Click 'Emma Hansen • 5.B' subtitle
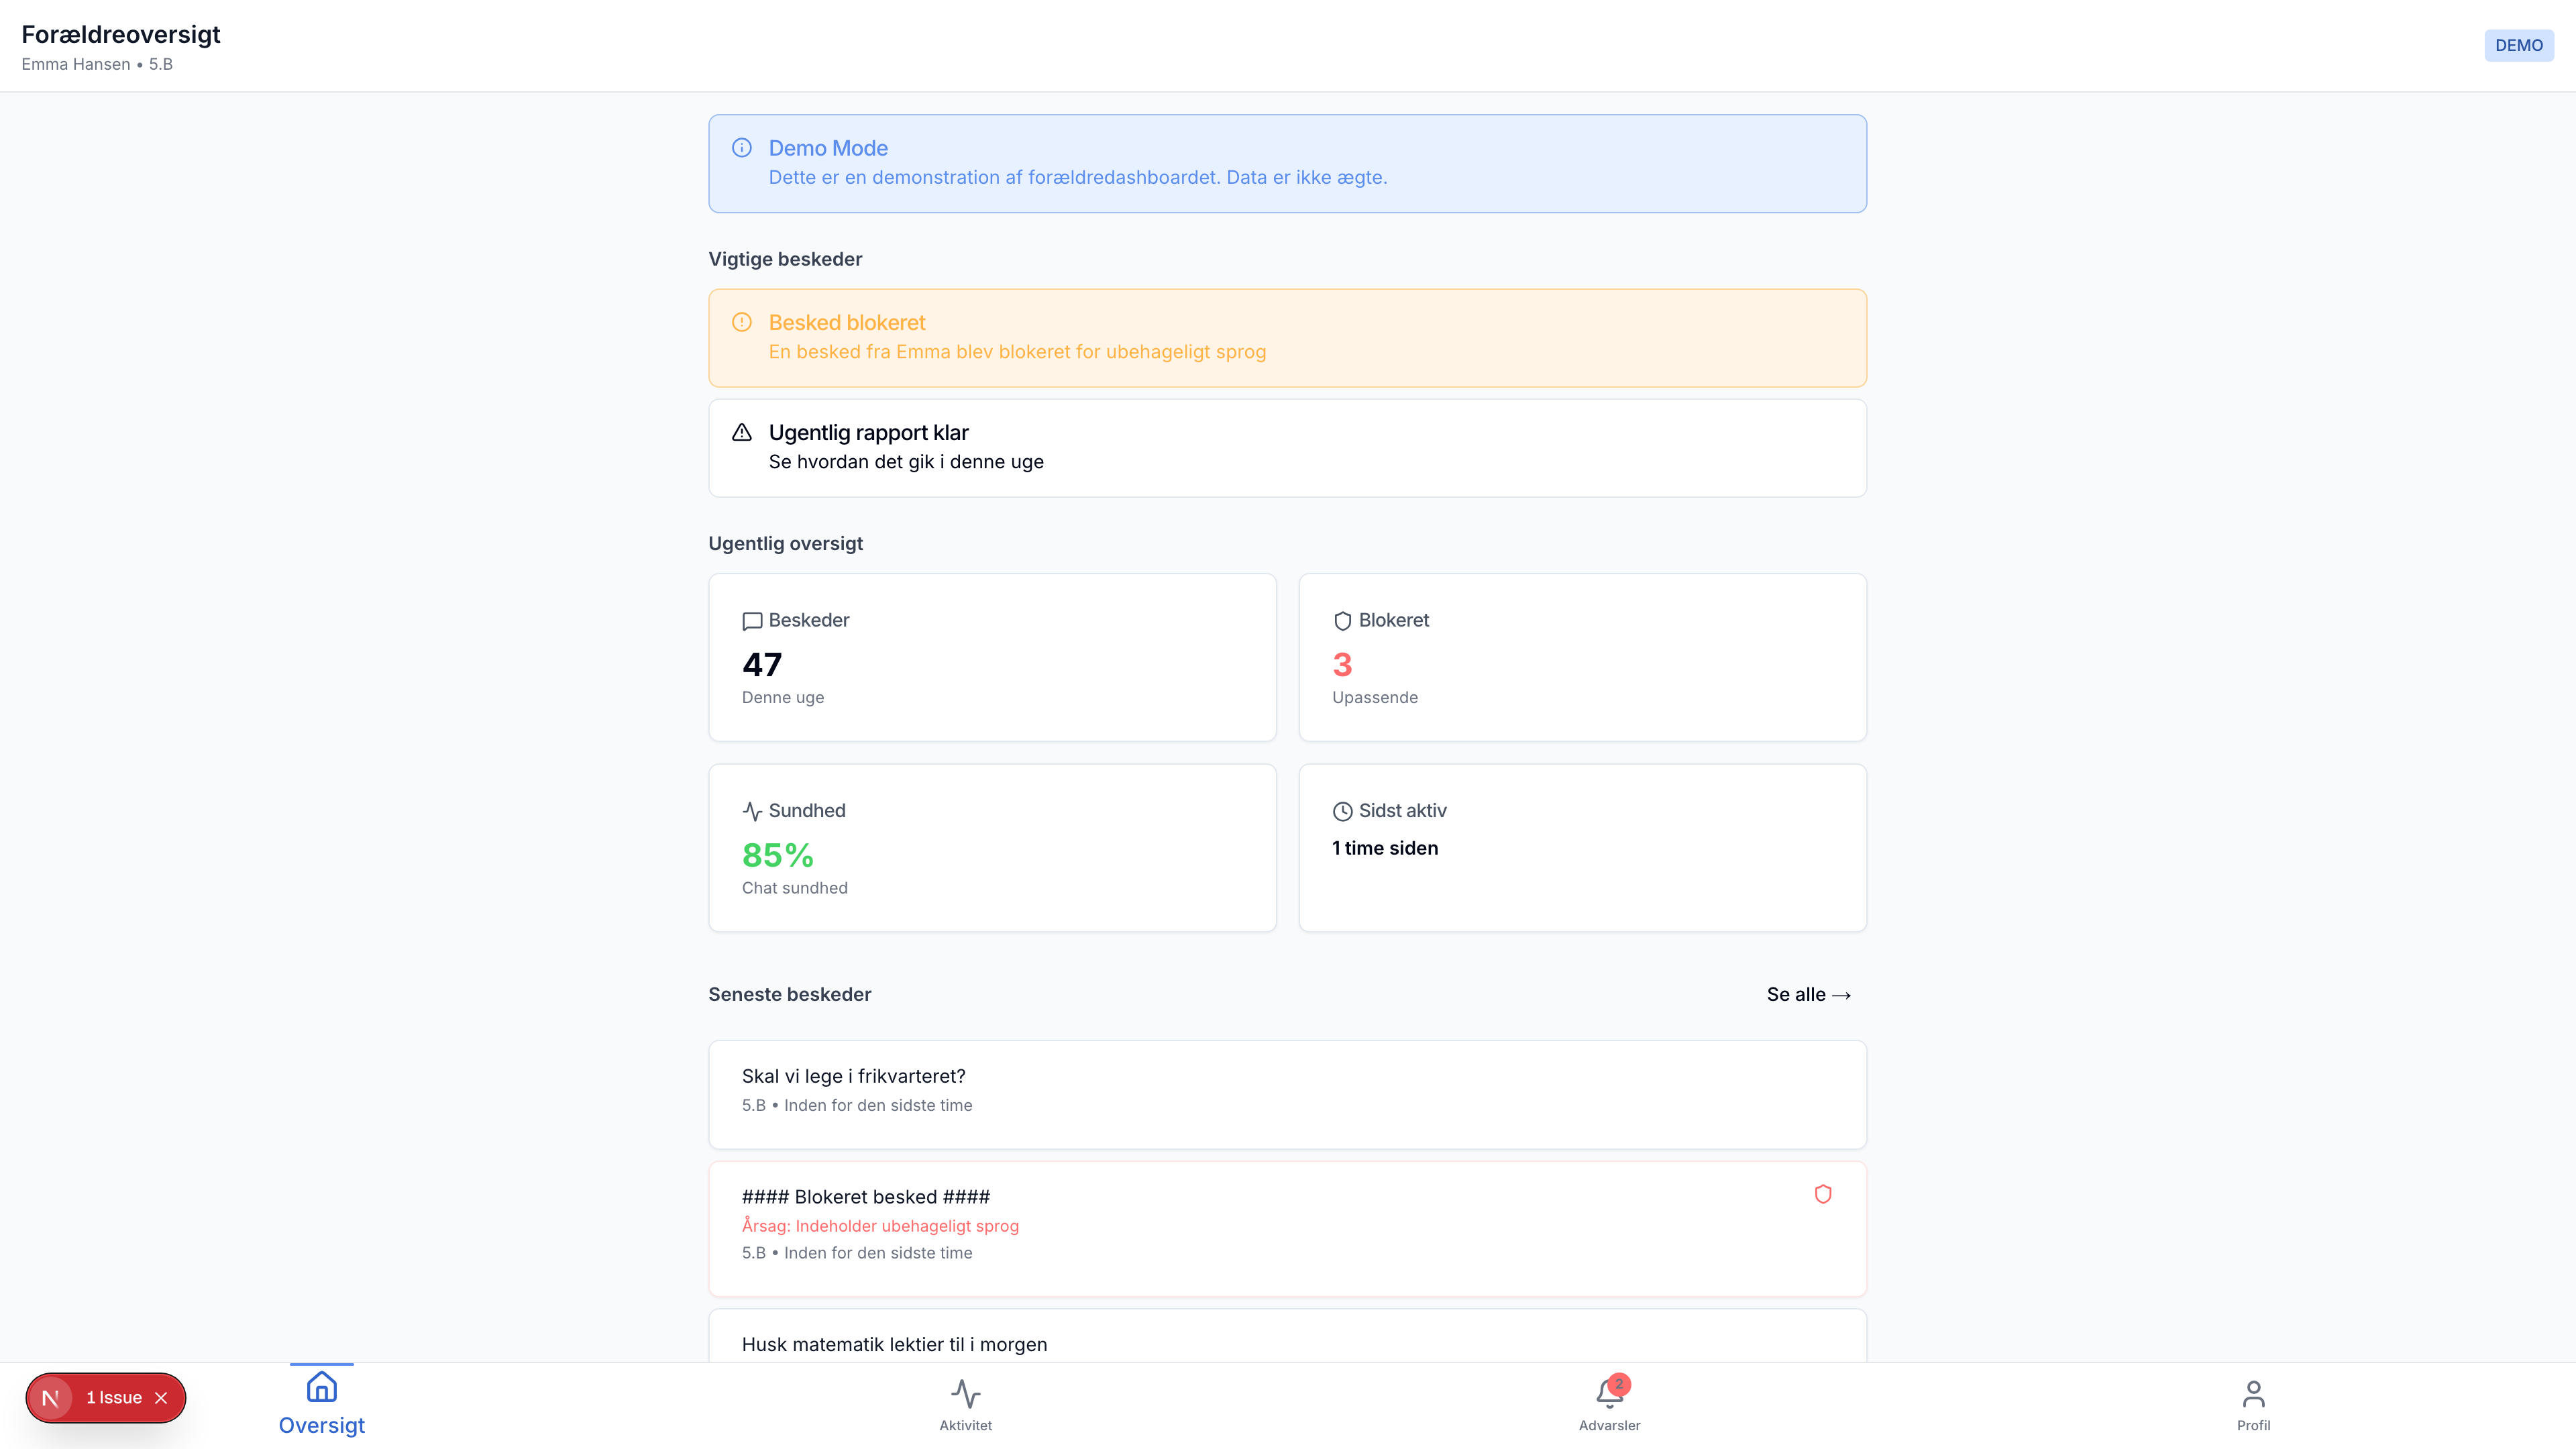The height and width of the screenshot is (1449, 2576). pos(97,64)
